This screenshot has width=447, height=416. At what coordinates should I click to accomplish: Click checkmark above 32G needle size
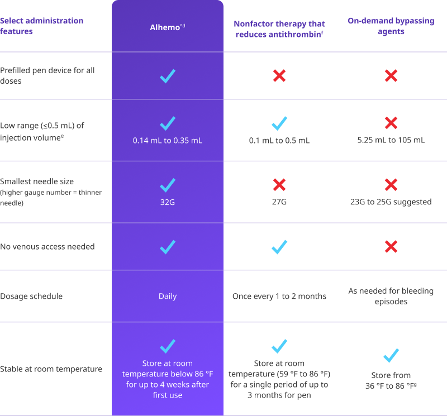[167, 185]
